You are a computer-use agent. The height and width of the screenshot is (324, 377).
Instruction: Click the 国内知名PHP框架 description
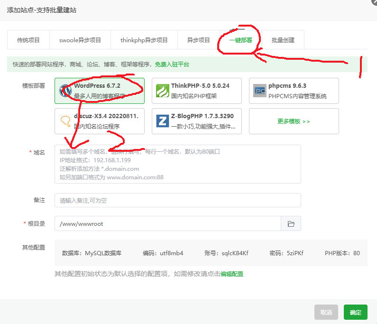click(x=194, y=96)
